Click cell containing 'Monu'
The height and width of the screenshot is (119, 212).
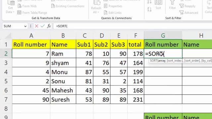63,72
